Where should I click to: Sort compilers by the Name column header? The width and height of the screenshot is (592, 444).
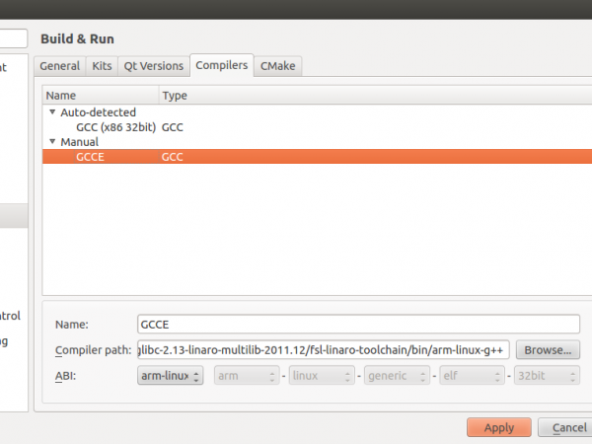[99, 96]
